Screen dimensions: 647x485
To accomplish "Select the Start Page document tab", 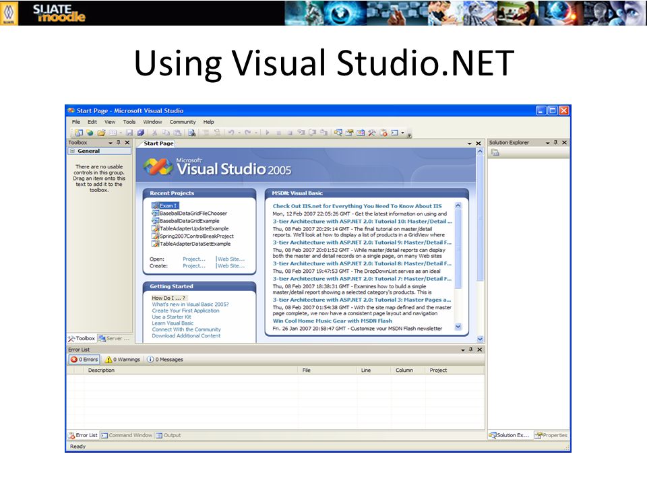I will (x=158, y=143).
